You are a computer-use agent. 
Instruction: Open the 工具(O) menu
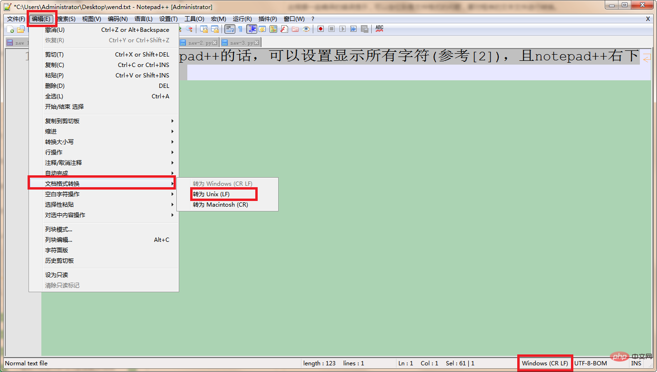[x=194, y=19]
